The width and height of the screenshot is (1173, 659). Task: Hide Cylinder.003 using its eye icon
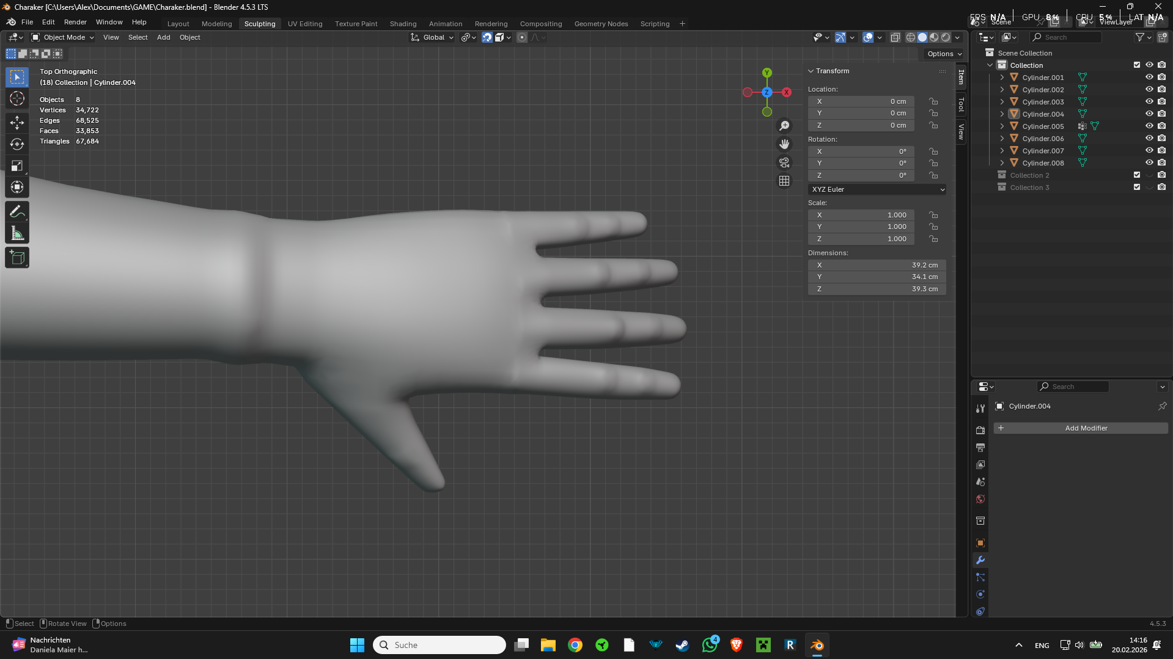click(x=1149, y=102)
